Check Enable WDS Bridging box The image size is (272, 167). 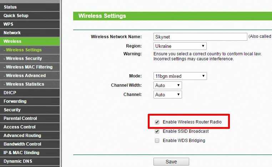157,141
